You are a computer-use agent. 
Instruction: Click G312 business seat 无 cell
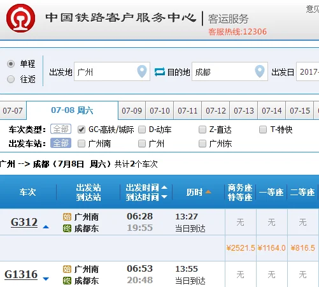click(x=240, y=222)
